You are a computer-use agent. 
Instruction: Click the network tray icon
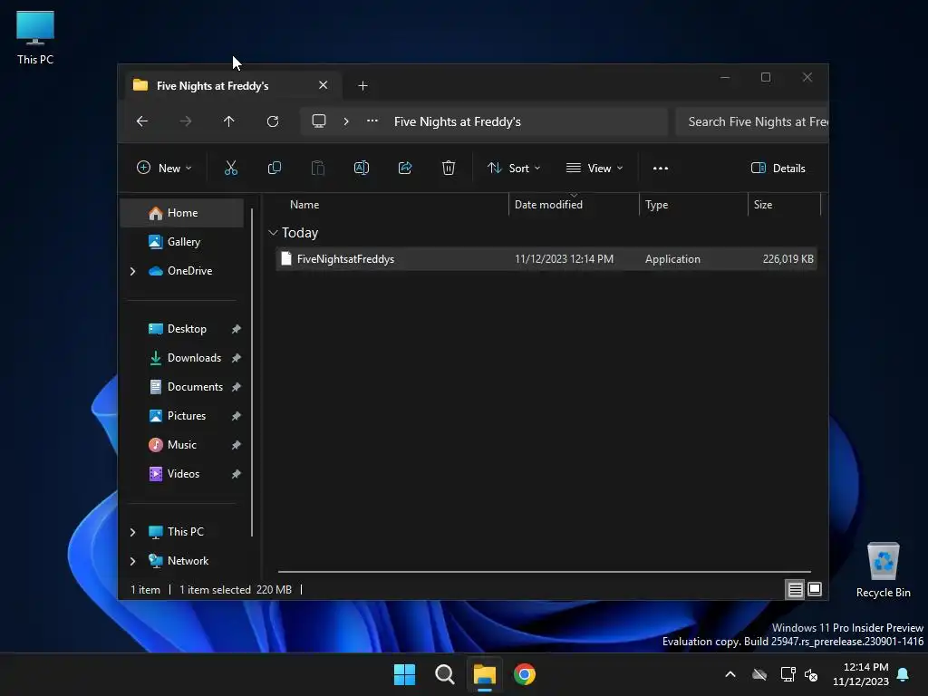click(x=788, y=674)
